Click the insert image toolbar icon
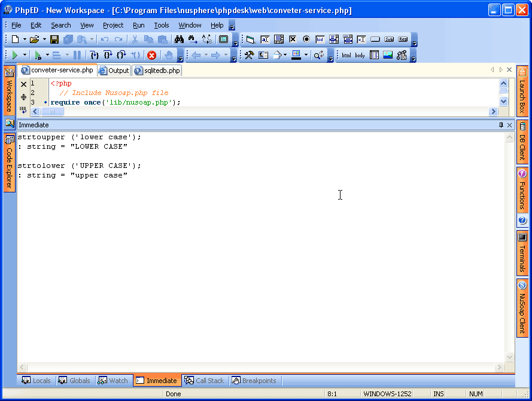This screenshot has height=401, width=532. click(x=388, y=55)
